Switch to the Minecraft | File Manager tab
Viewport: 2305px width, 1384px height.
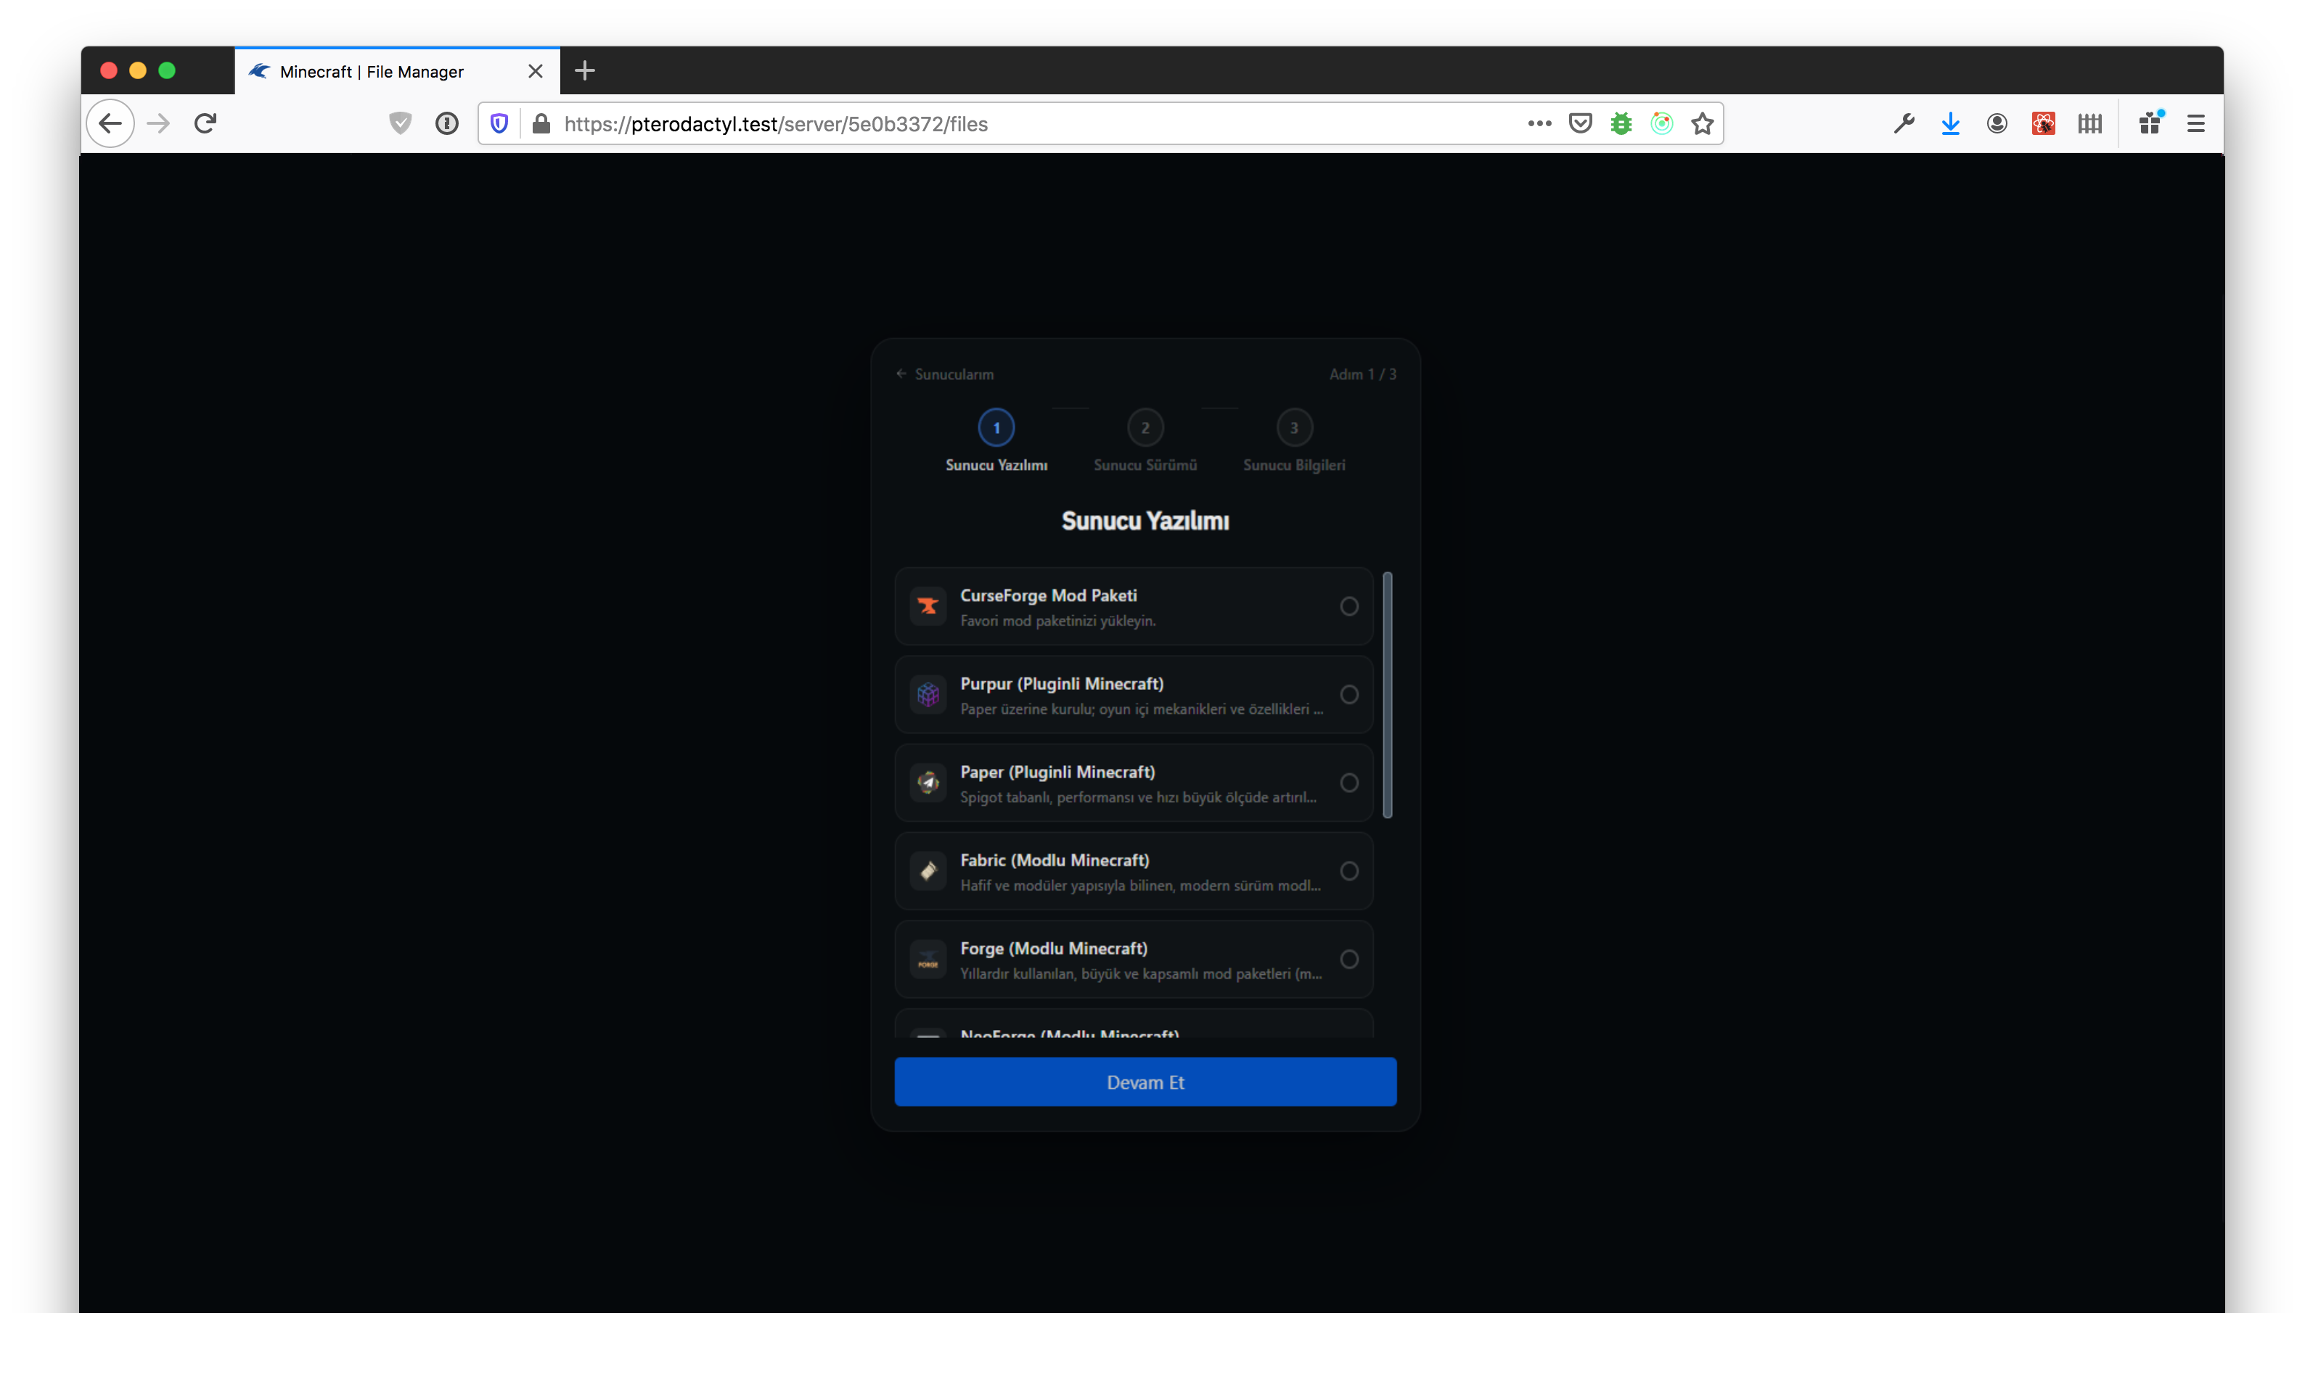click(x=398, y=71)
